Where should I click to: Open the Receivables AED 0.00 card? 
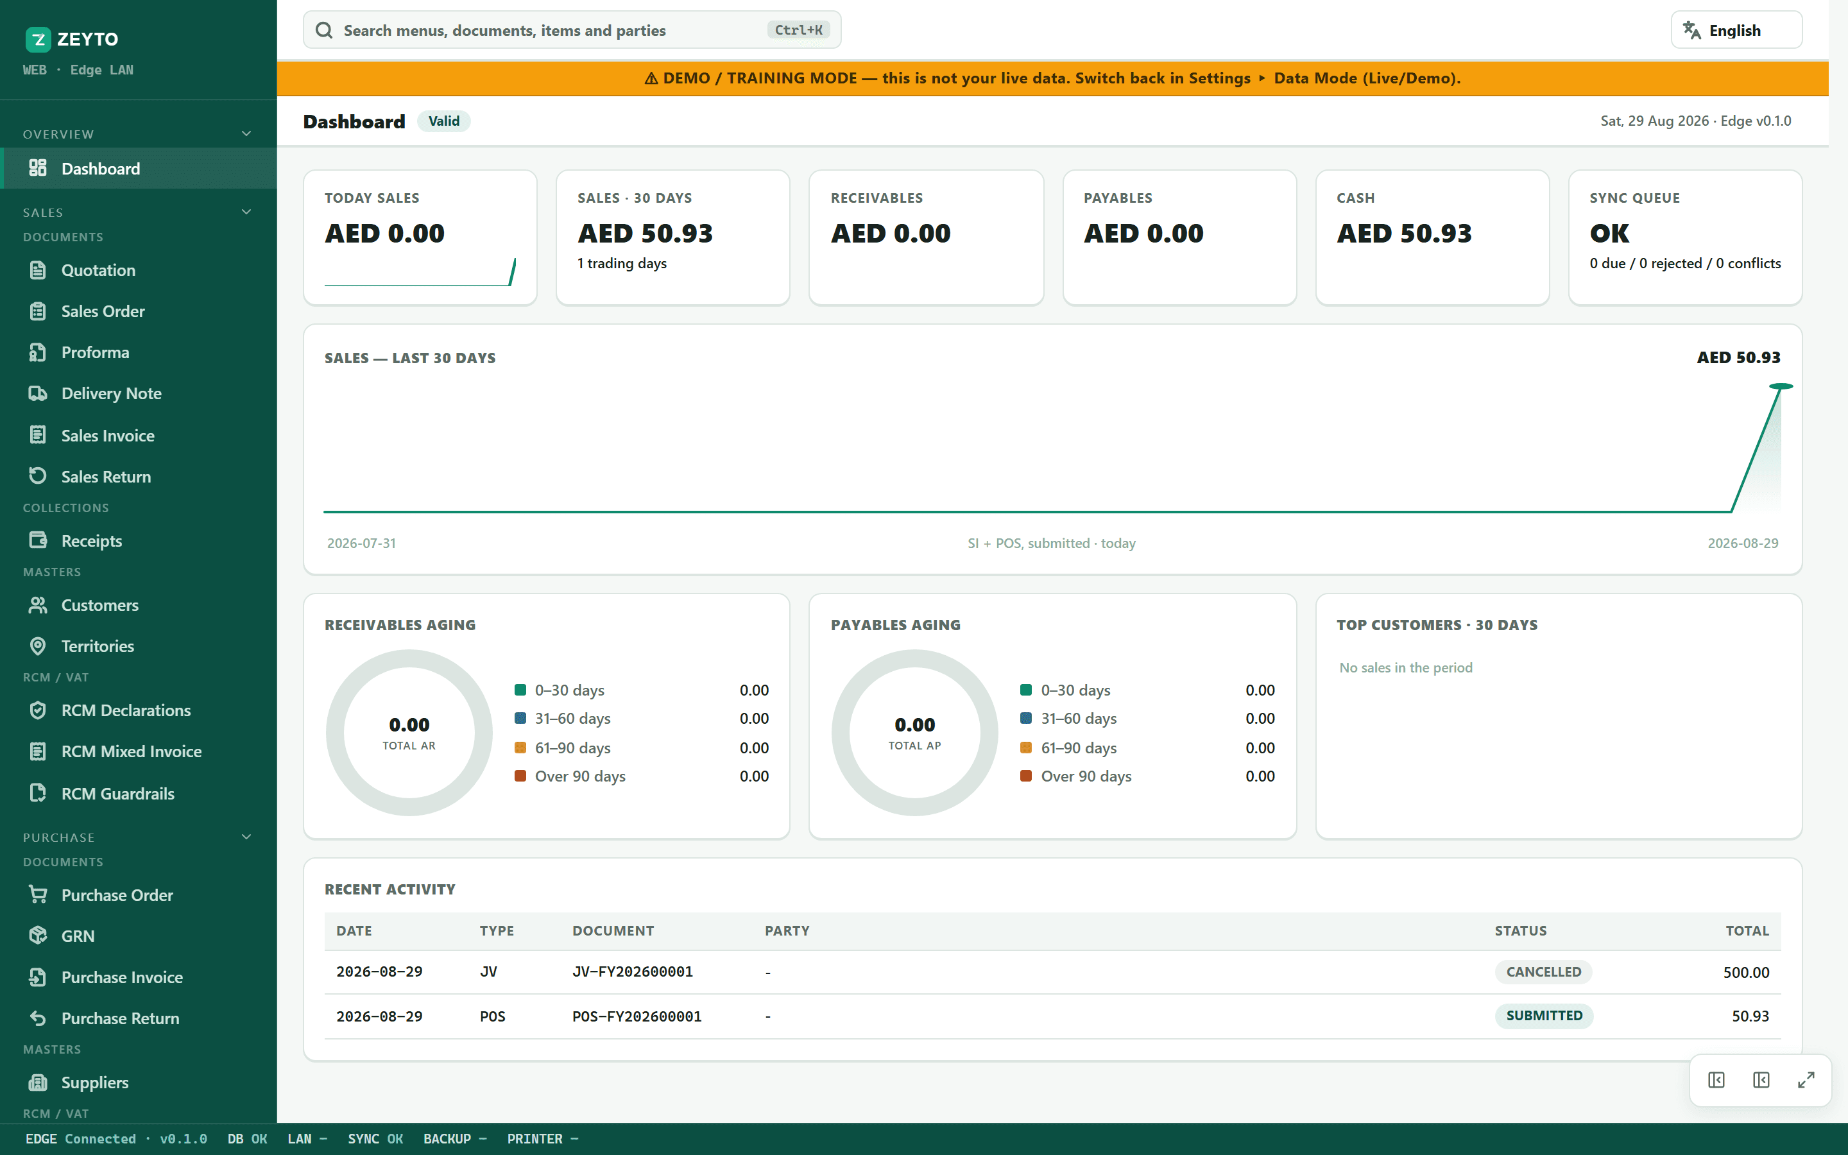point(927,237)
